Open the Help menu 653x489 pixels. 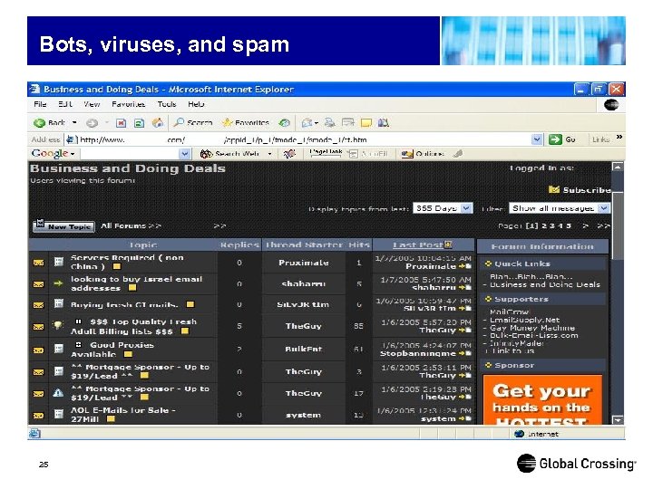point(196,104)
